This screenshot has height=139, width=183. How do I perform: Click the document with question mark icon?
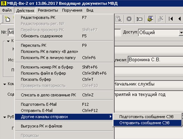pyautogui.click(x=119, y=19)
